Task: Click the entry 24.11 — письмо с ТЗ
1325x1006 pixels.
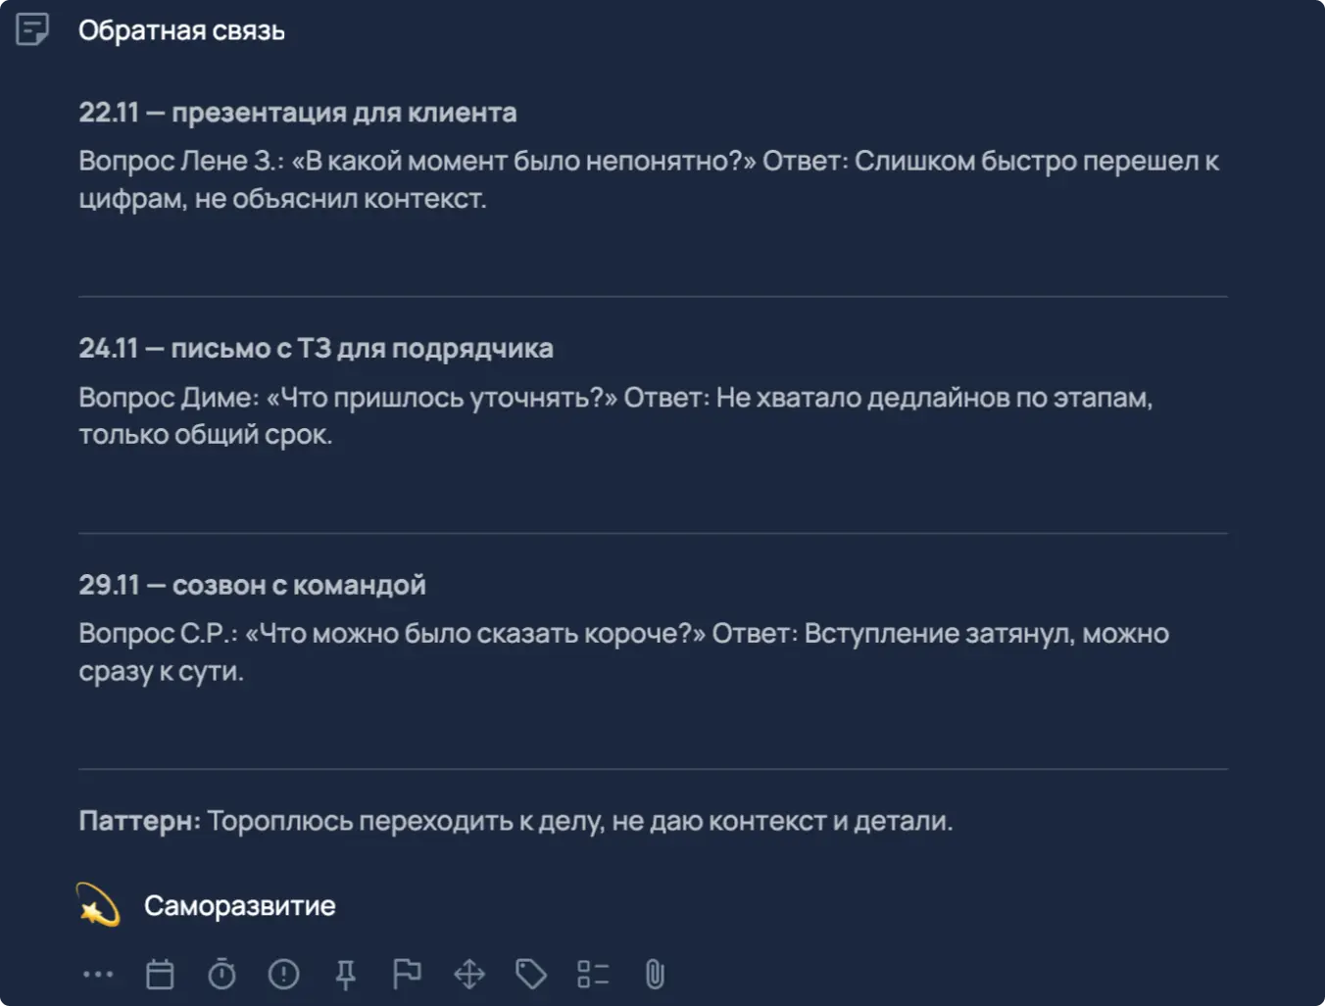Action: 316,348
